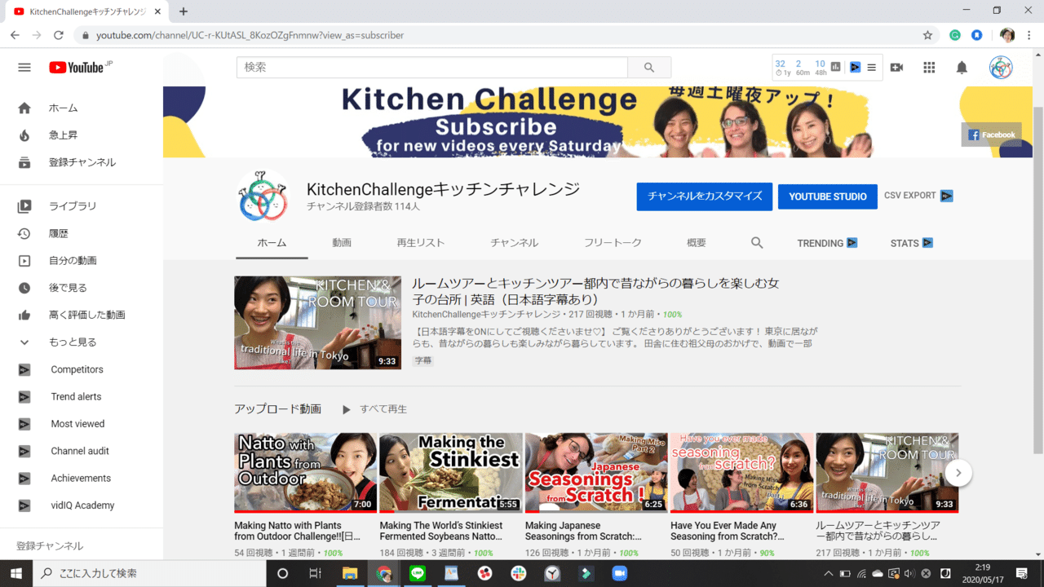Select the 再生リスト channel tab

tap(421, 243)
